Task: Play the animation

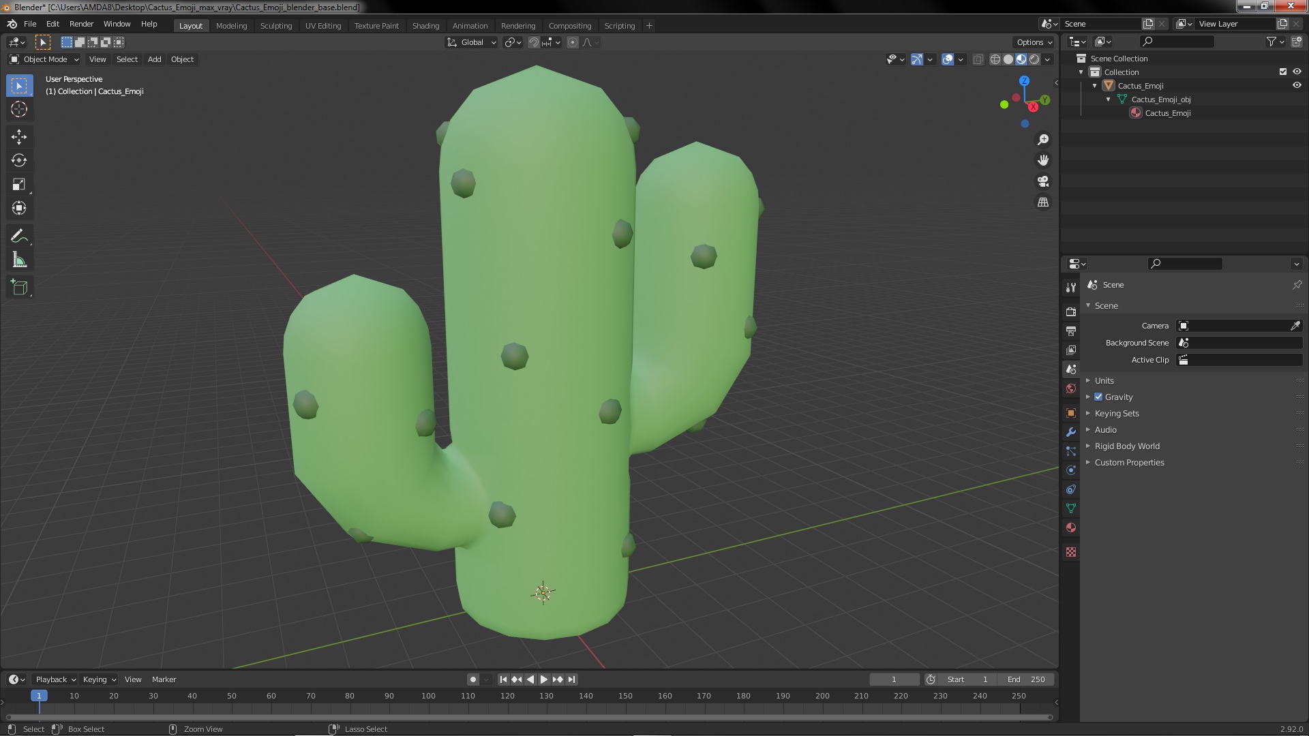Action: tap(544, 679)
